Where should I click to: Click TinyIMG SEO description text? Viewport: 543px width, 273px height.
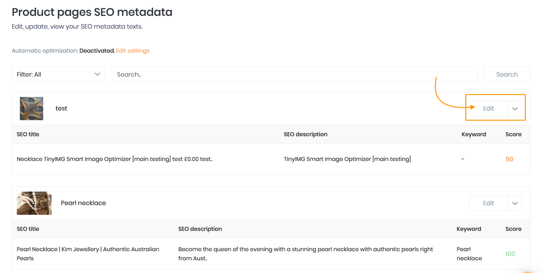click(347, 159)
